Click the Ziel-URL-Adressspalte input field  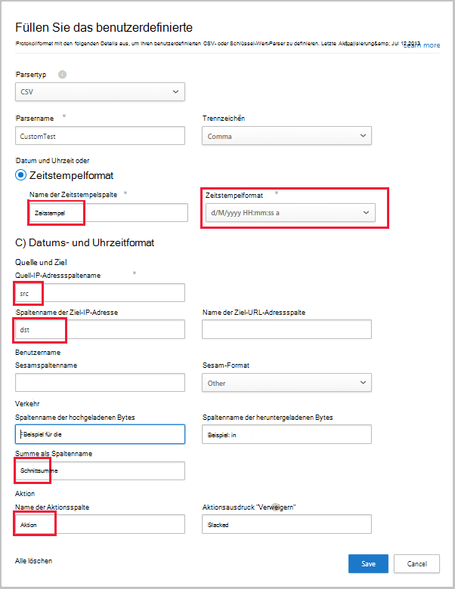click(x=286, y=329)
